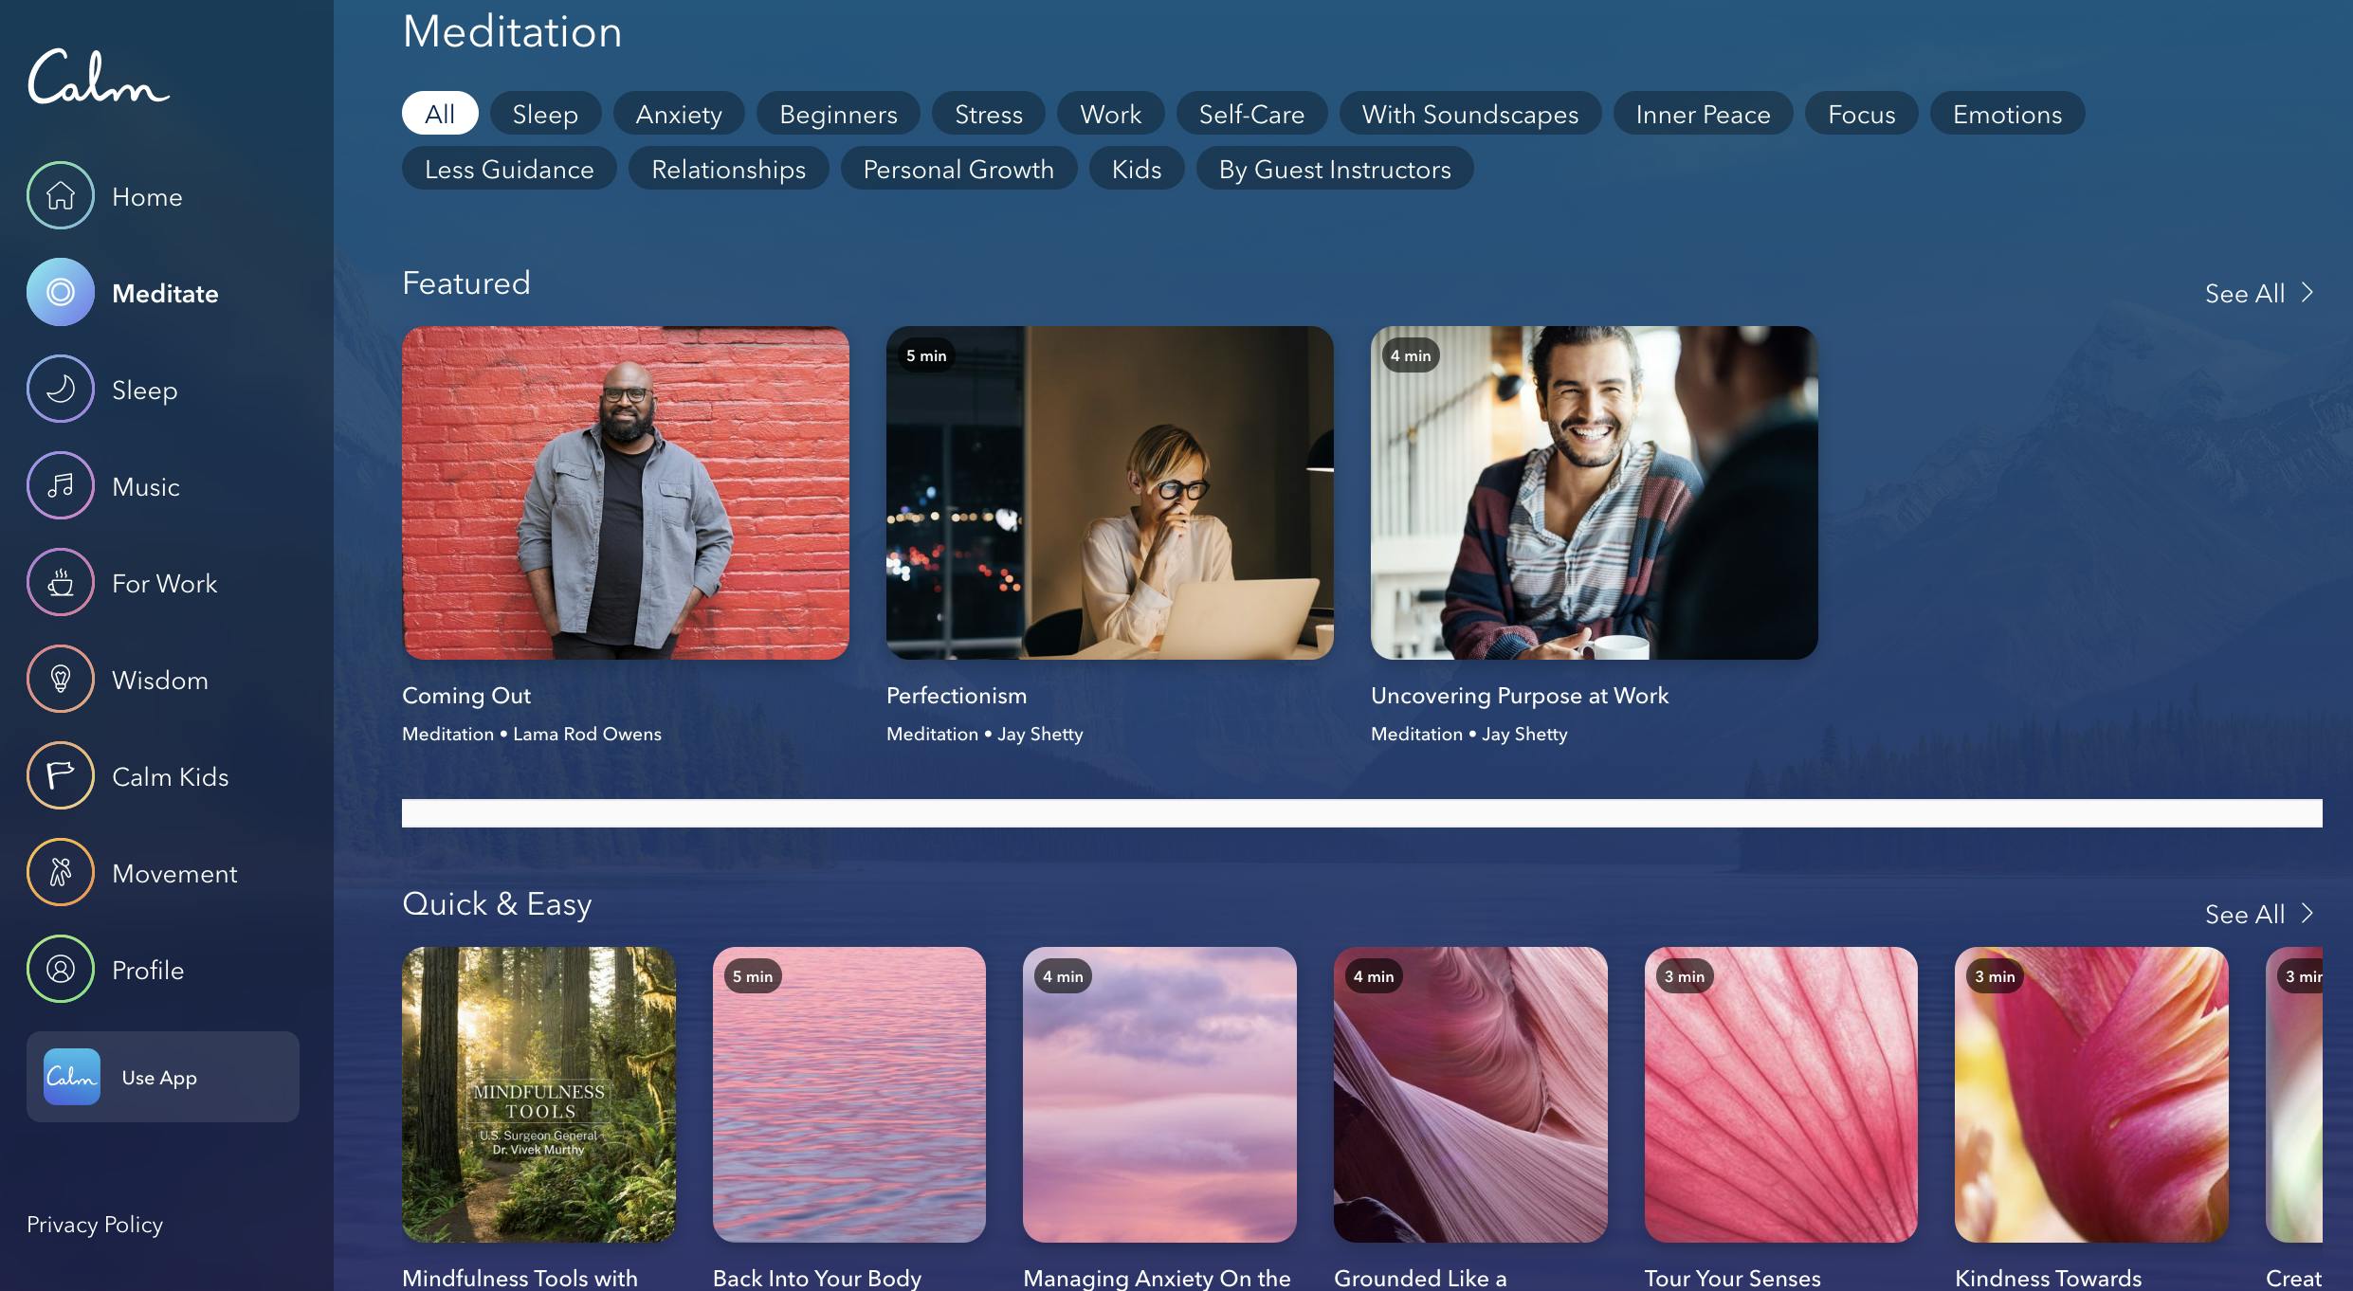Choose the Personal Growth category
Screen dimensions: 2353x1291
958,169
